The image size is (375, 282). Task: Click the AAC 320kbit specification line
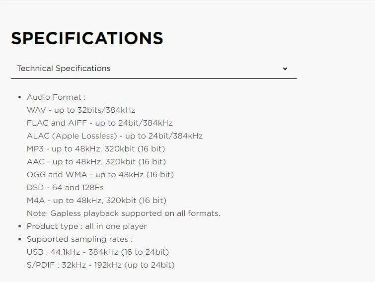(x=96, y=162)
